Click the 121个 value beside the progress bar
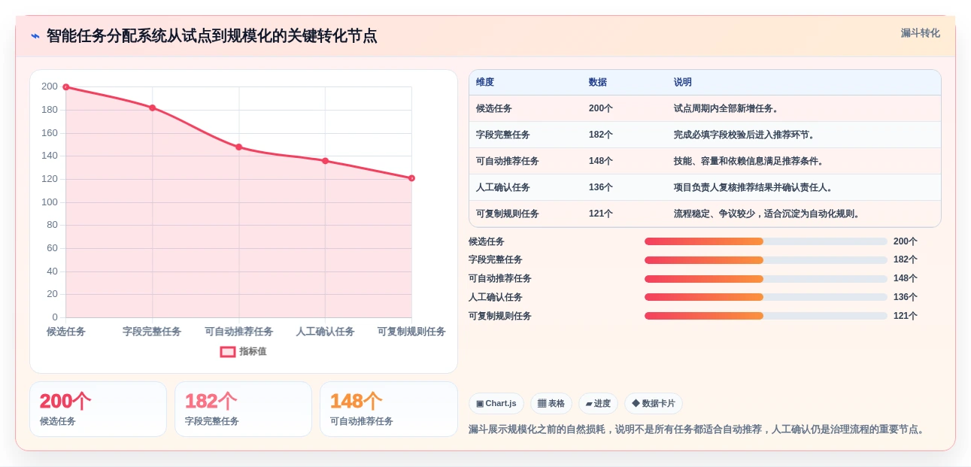The width and height of the screenshot is (971, 467). click(906, 316)
